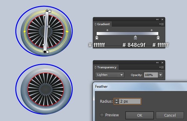
Task: Cancel the Feather dialog
Action: (x=170, y=115)
